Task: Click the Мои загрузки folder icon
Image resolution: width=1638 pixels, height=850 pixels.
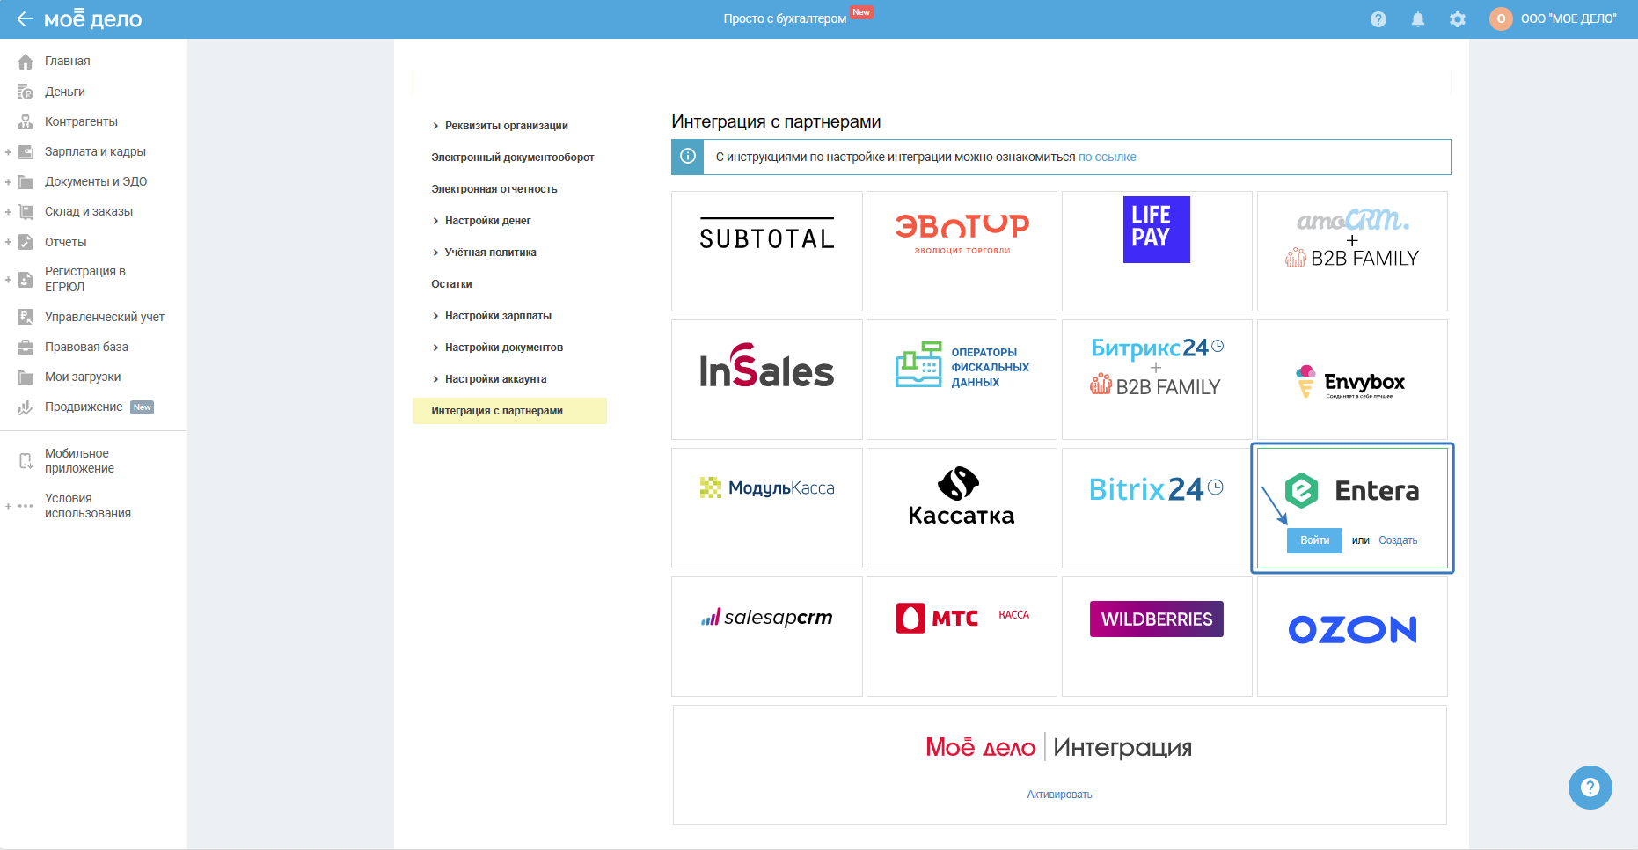Action: click(x=26, y=377)
